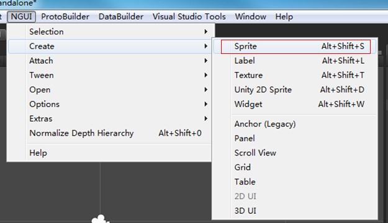
Task: Open the ProtoBuilder menu
Action: pyautogui.click(x=65, y=17)
